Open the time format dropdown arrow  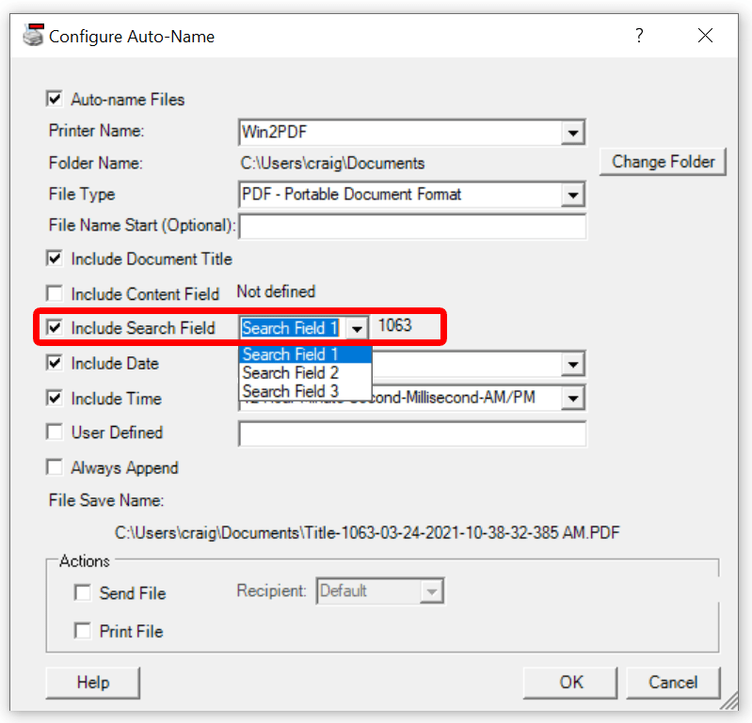[x=572, y=398]
